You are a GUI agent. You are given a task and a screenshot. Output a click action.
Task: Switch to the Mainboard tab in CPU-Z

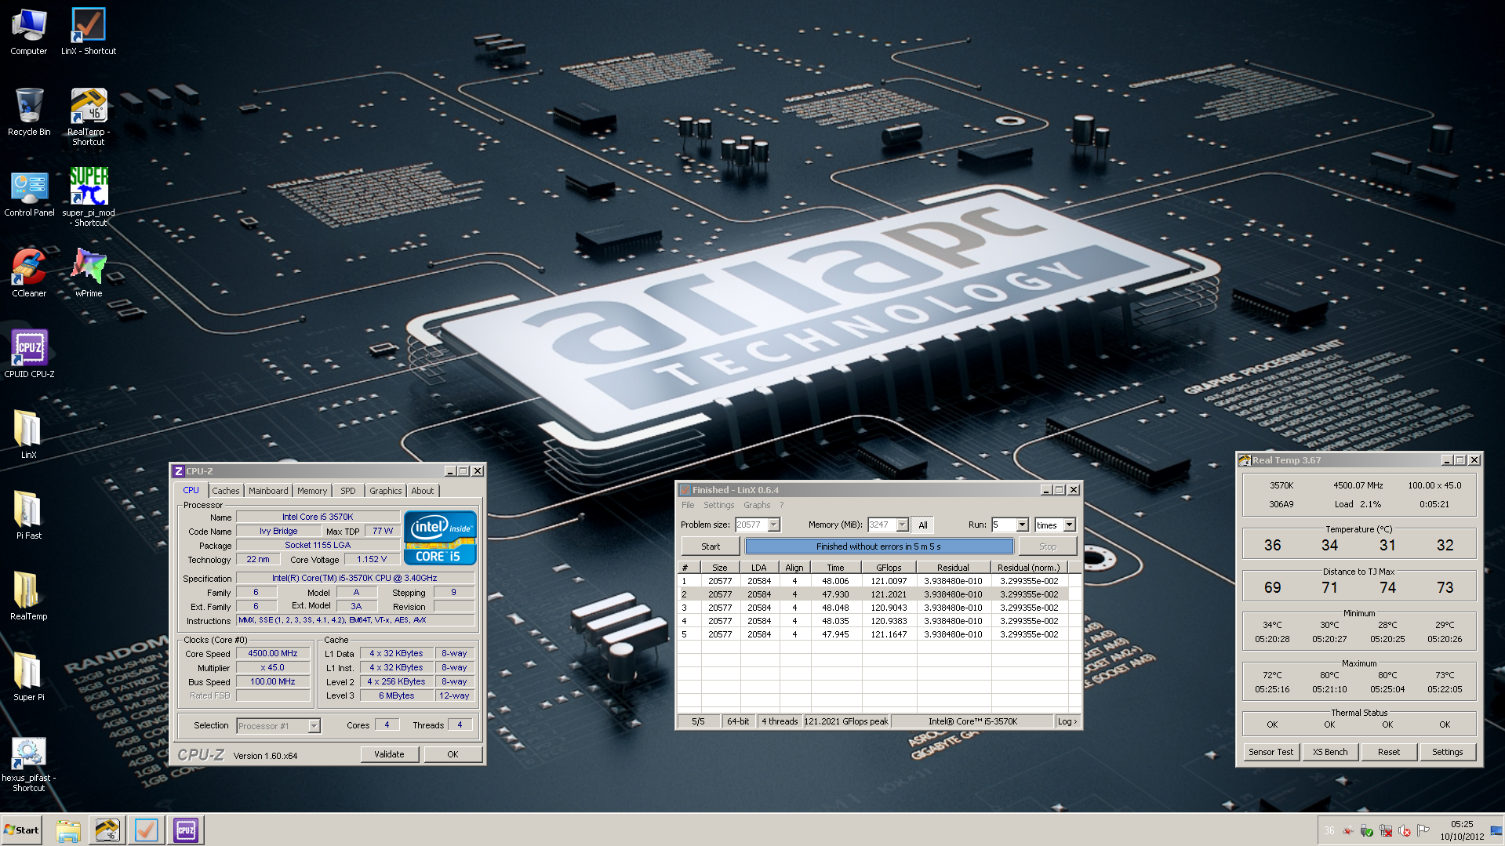point(268,491)
